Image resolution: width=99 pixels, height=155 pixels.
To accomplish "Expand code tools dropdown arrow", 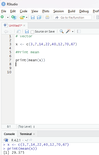I will (x=73, y=32).
